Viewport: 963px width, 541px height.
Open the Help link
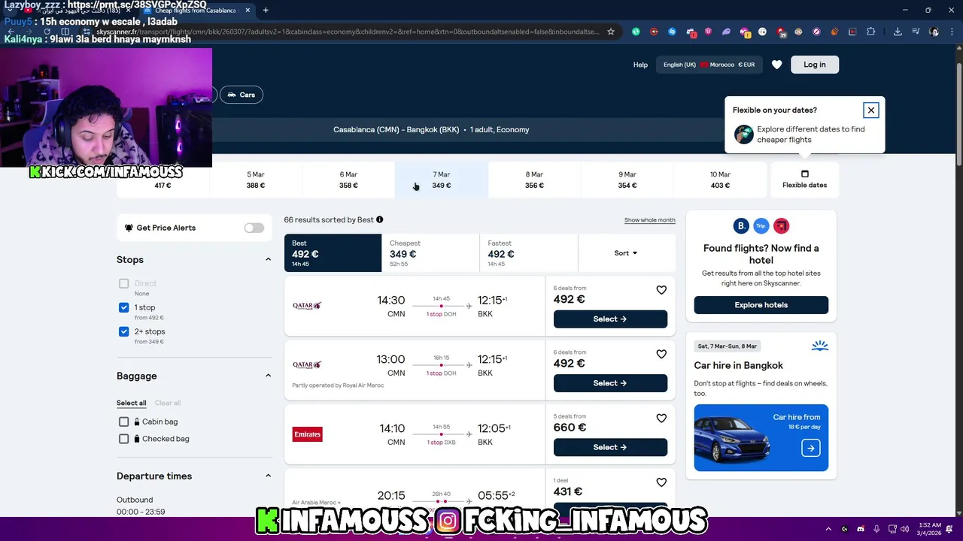coord(640,65)
